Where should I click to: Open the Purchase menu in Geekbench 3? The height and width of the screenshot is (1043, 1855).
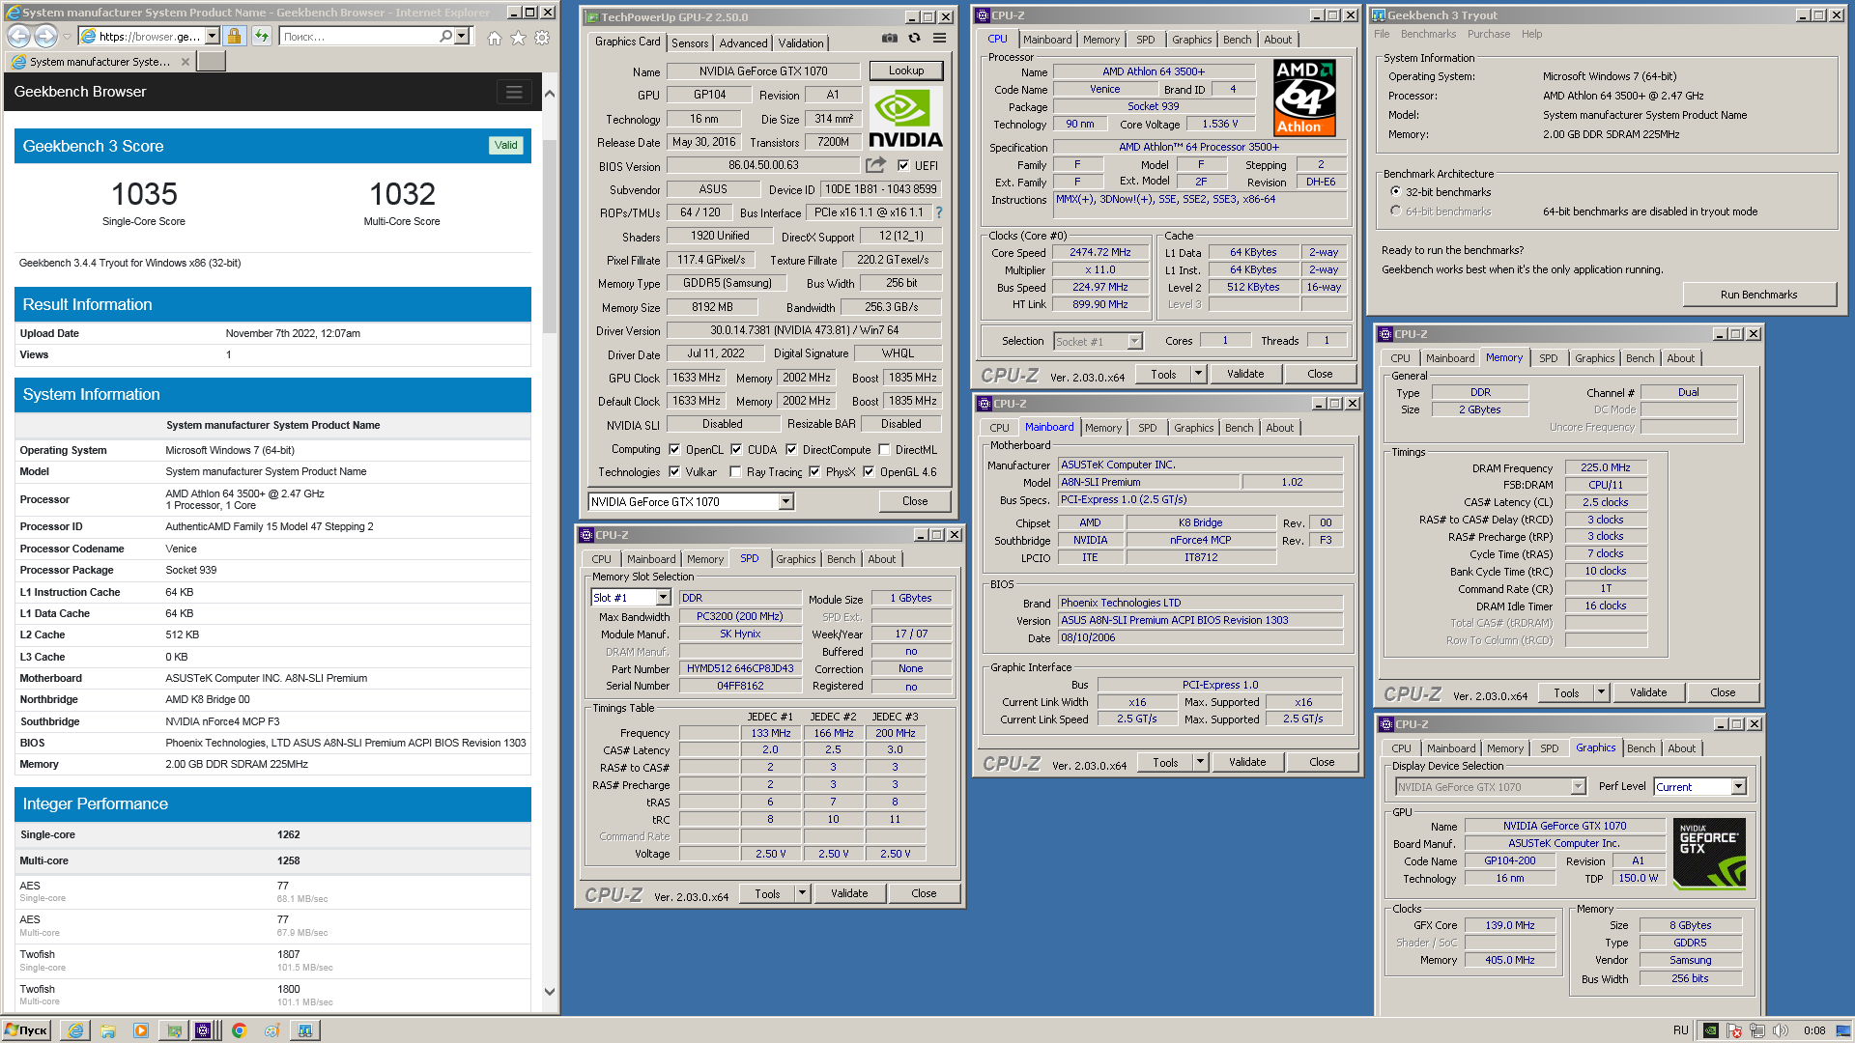tap(1488, 34)
